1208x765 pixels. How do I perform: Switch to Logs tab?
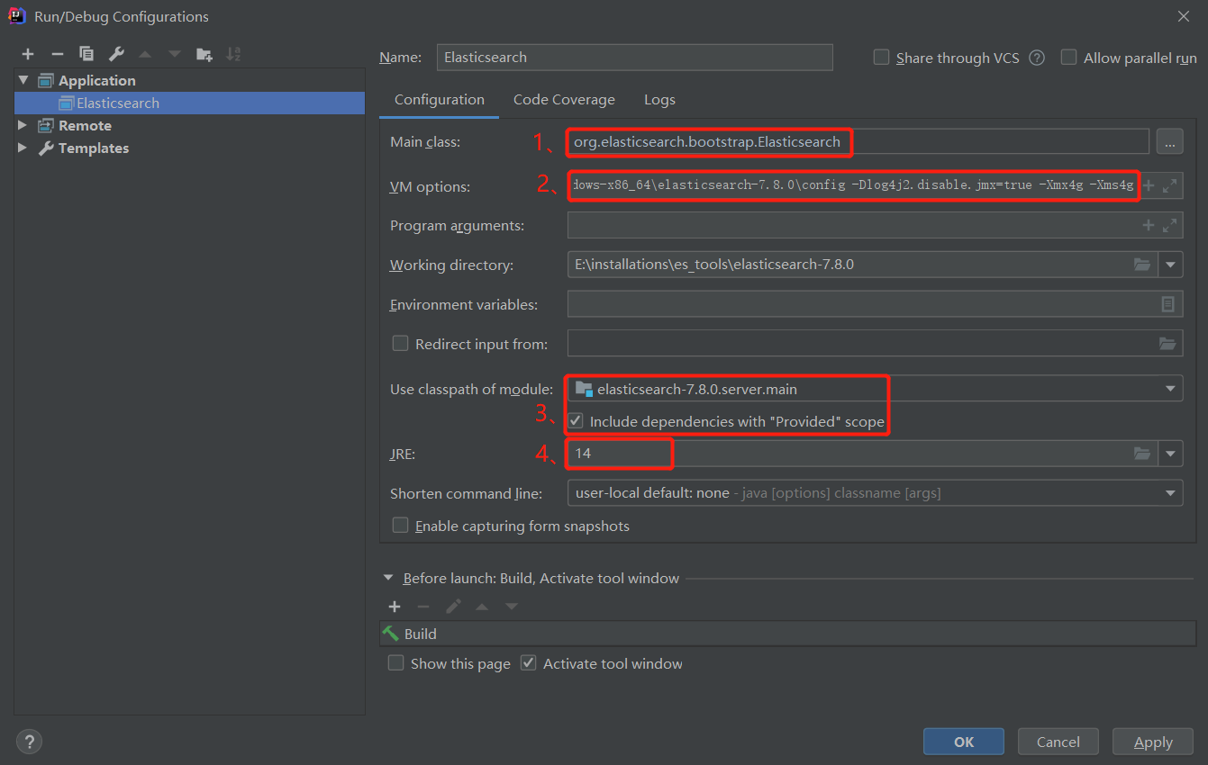point(659,100)
